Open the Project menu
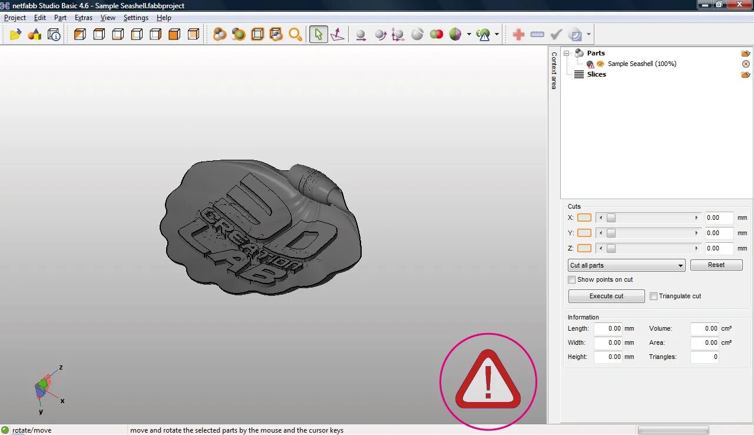Image resolution: width=754 pixels, height=435 pixels. click(x=15, y=18)
